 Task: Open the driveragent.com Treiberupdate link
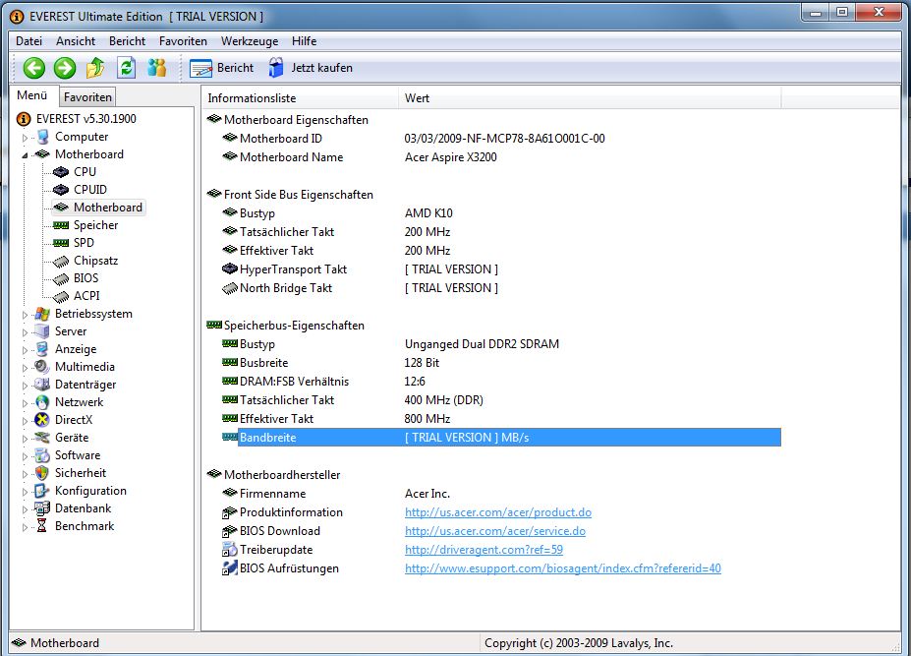point(484,550)
